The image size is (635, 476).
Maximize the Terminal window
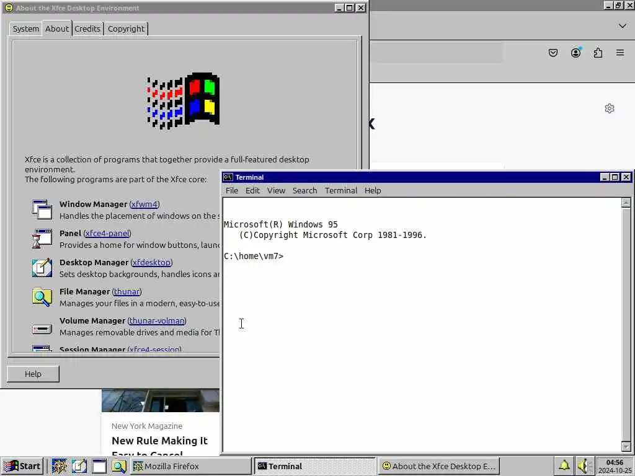[615, 177]
